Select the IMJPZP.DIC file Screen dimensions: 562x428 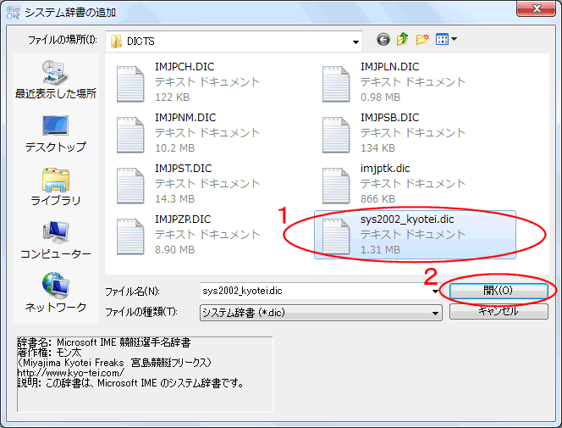click(183, 234)
